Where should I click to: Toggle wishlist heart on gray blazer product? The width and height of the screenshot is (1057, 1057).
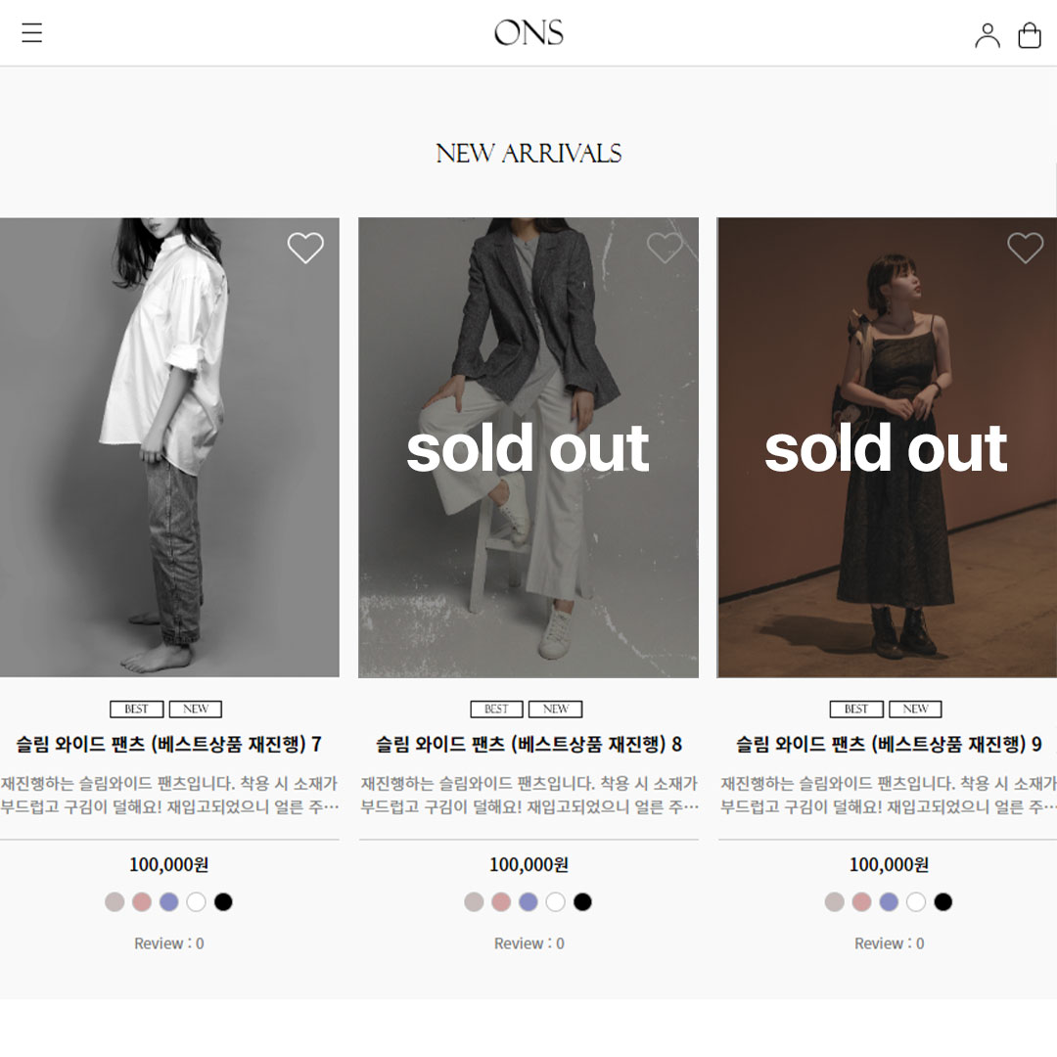pos(665,248)
